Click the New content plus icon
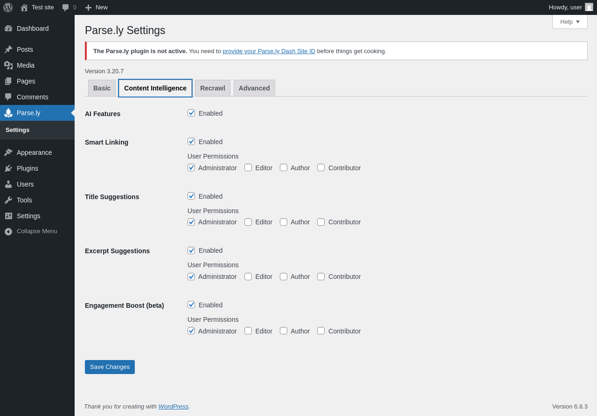This screenshot has width=597, height=416. pyautogui.click(x=88, y=7)
